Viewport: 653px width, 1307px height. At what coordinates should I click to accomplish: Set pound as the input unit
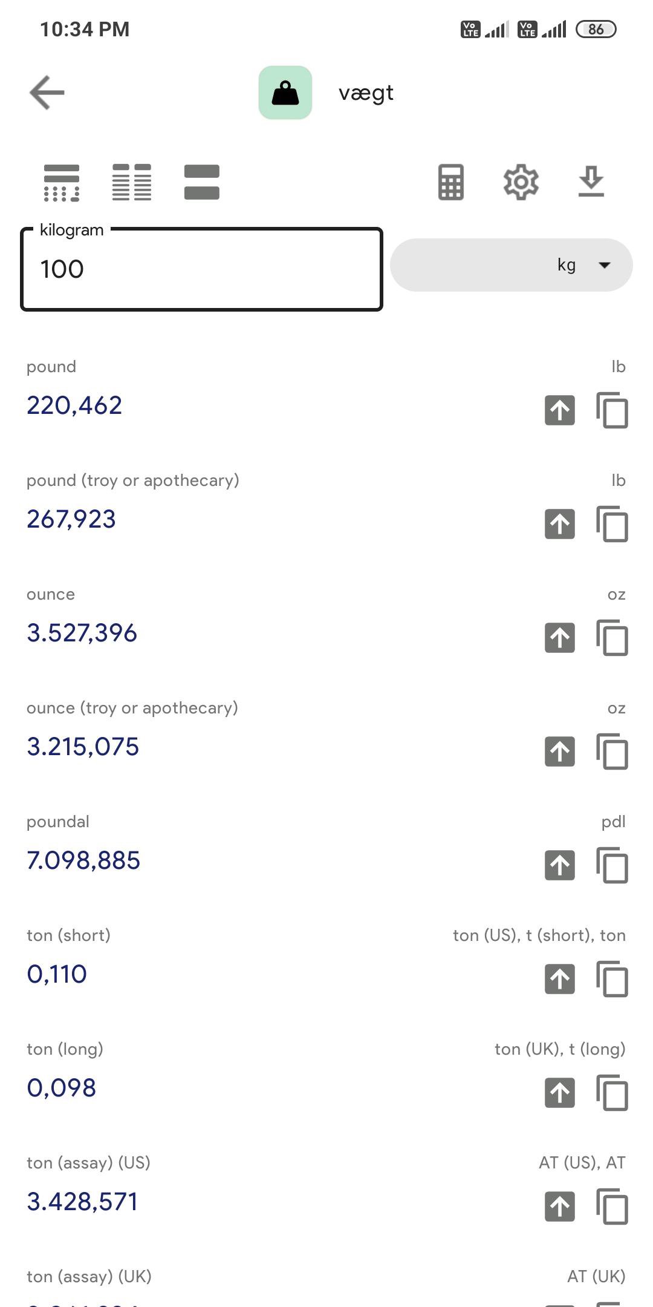(560, 410)
